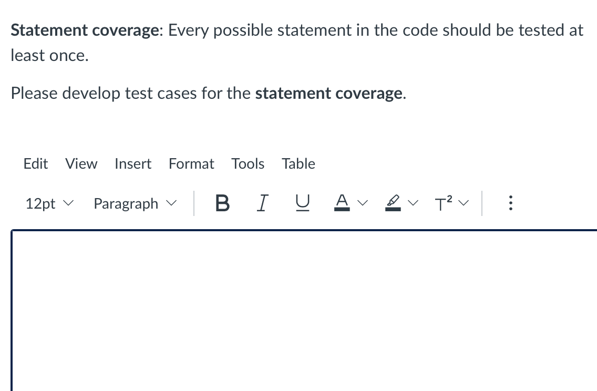Open the Format menu
Screen dimensions: 597x391
(x=191, y=163)
